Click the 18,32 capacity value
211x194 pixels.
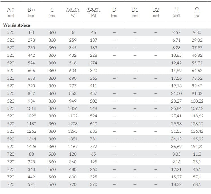pos(176,184)
